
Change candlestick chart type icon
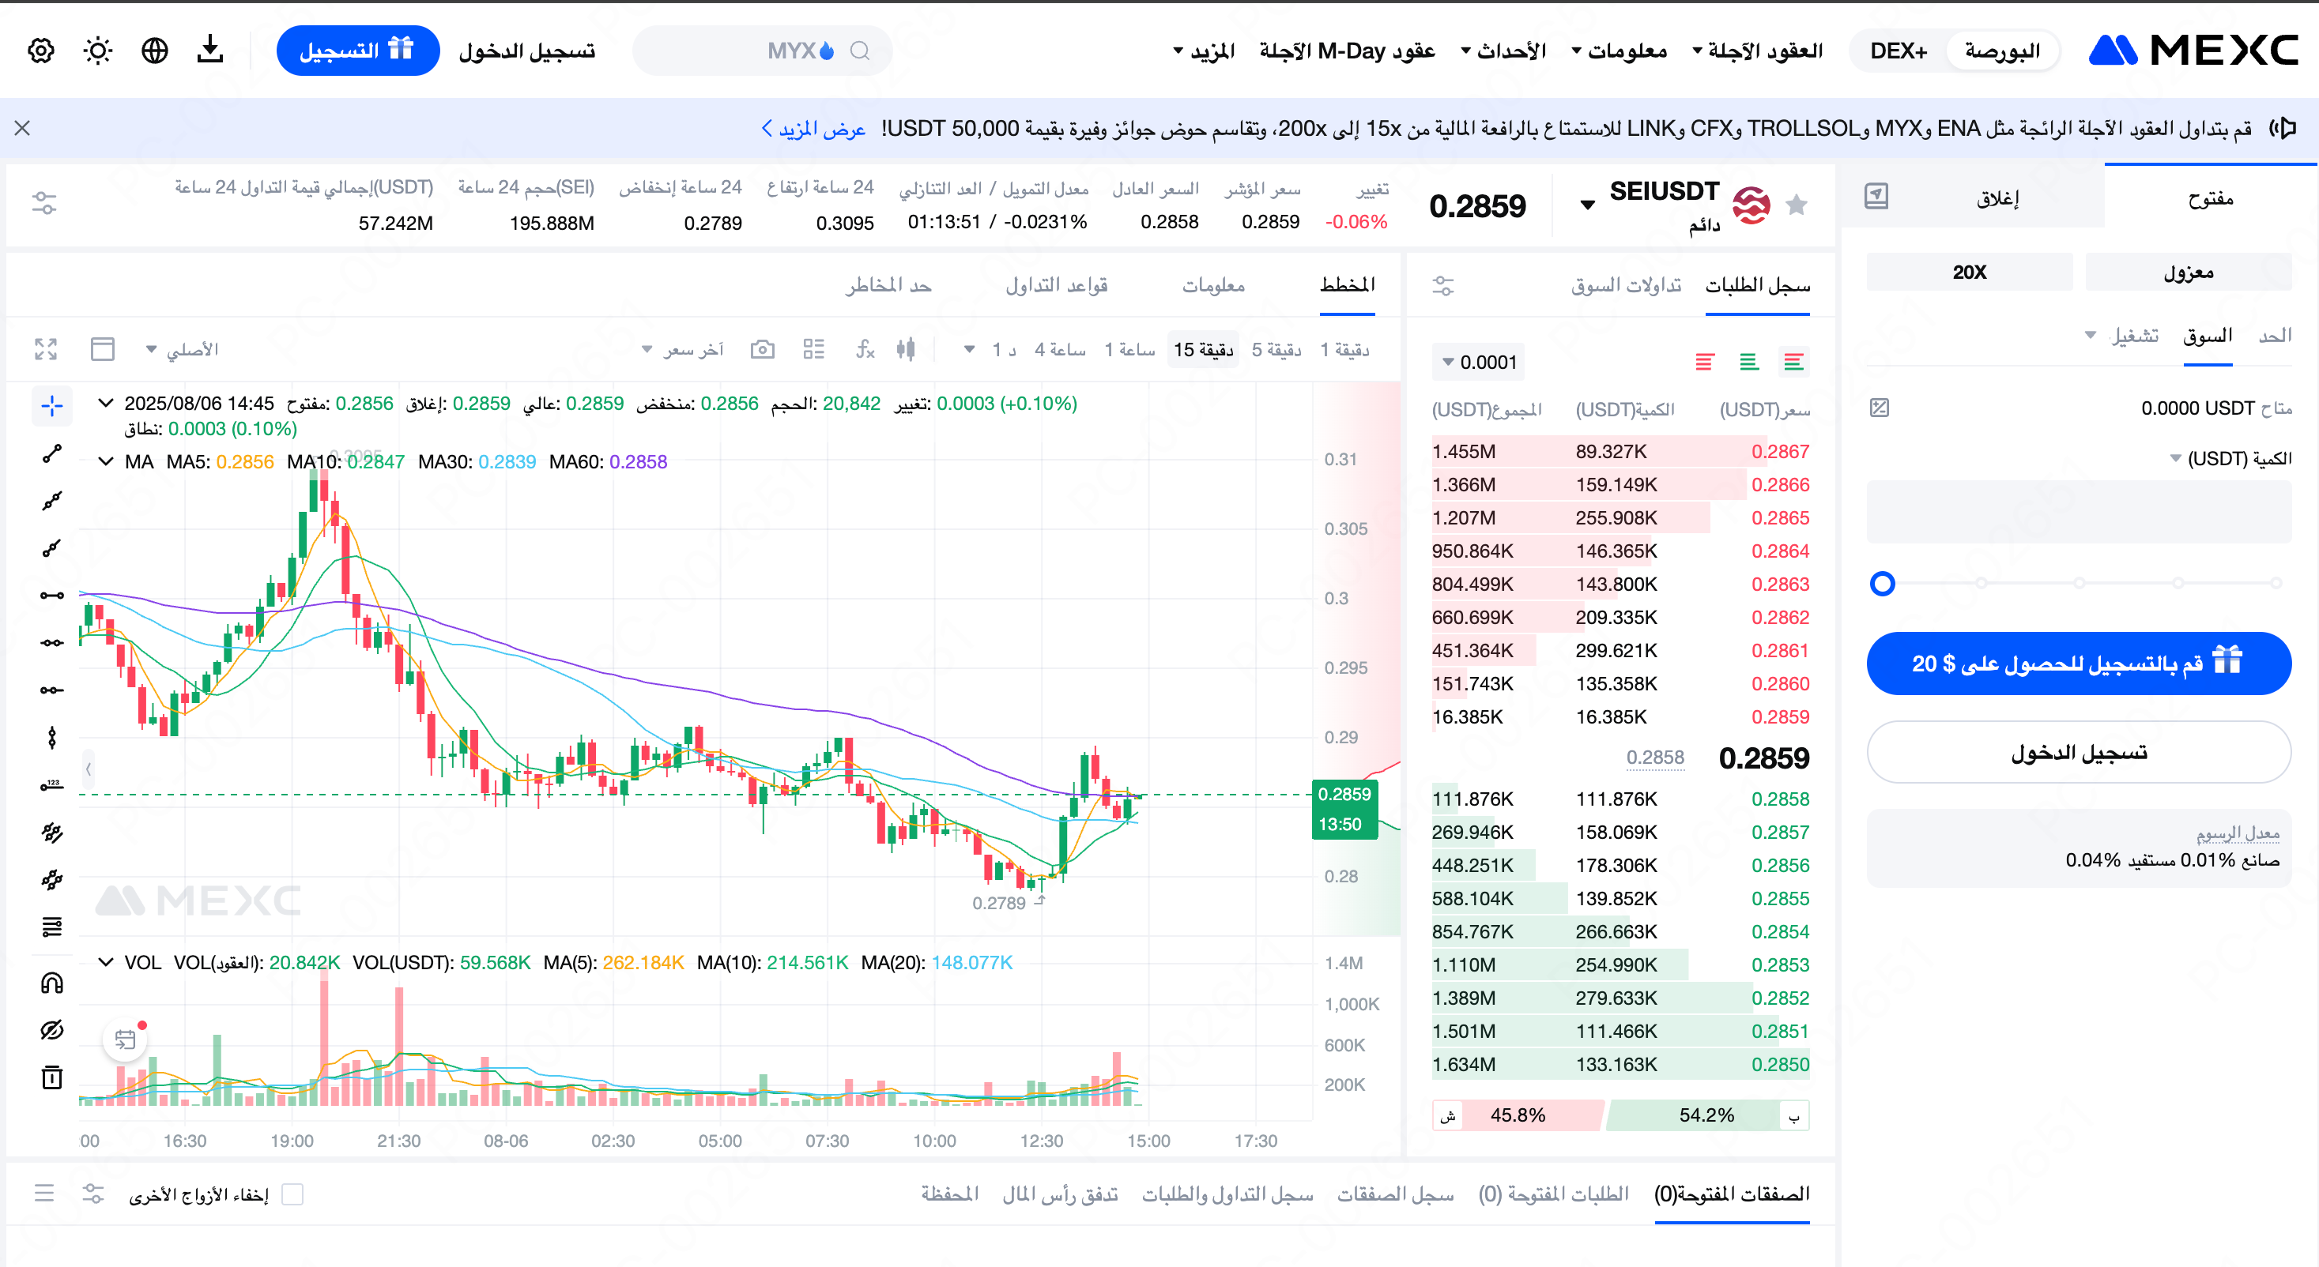907,349
